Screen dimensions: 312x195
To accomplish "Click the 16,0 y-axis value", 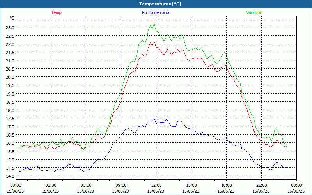I will pos(10,143).
